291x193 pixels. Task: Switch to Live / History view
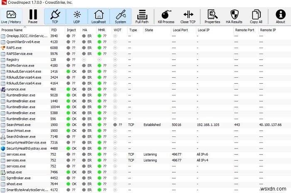pos(11,17)
